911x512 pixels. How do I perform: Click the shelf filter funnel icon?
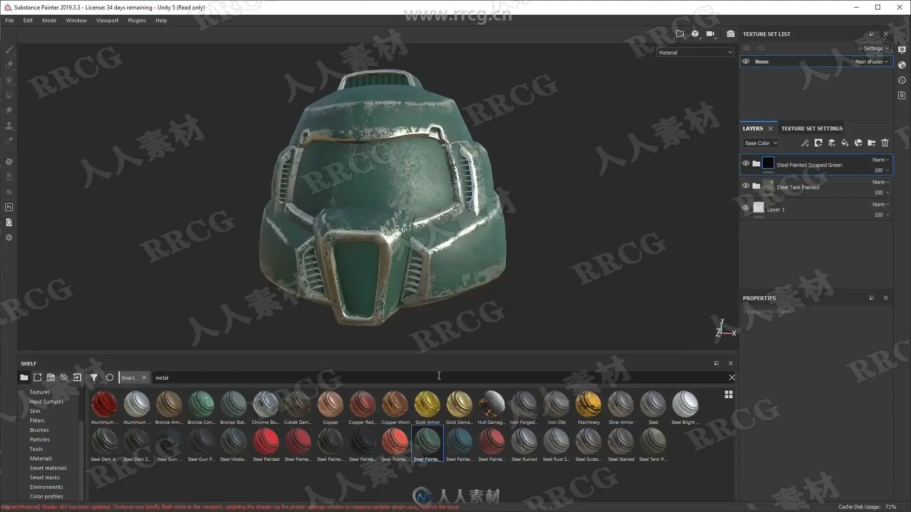tap(94, 377)
